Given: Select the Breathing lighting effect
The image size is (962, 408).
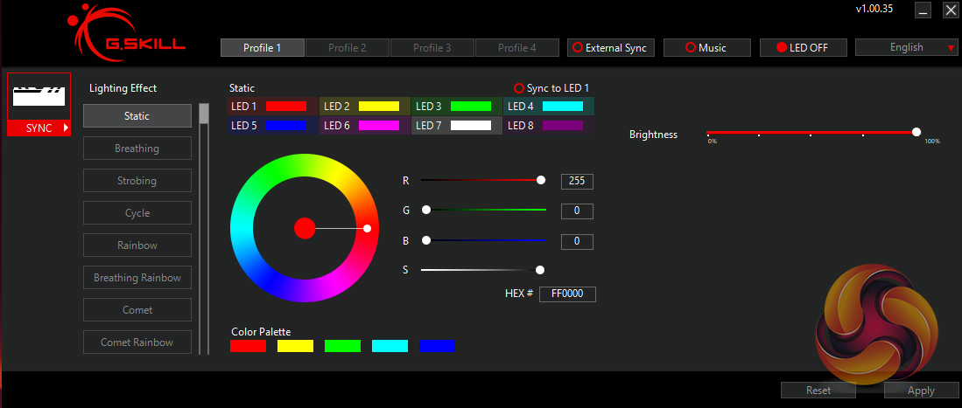Looking at the screenshot, I should [x=137, y=149].
